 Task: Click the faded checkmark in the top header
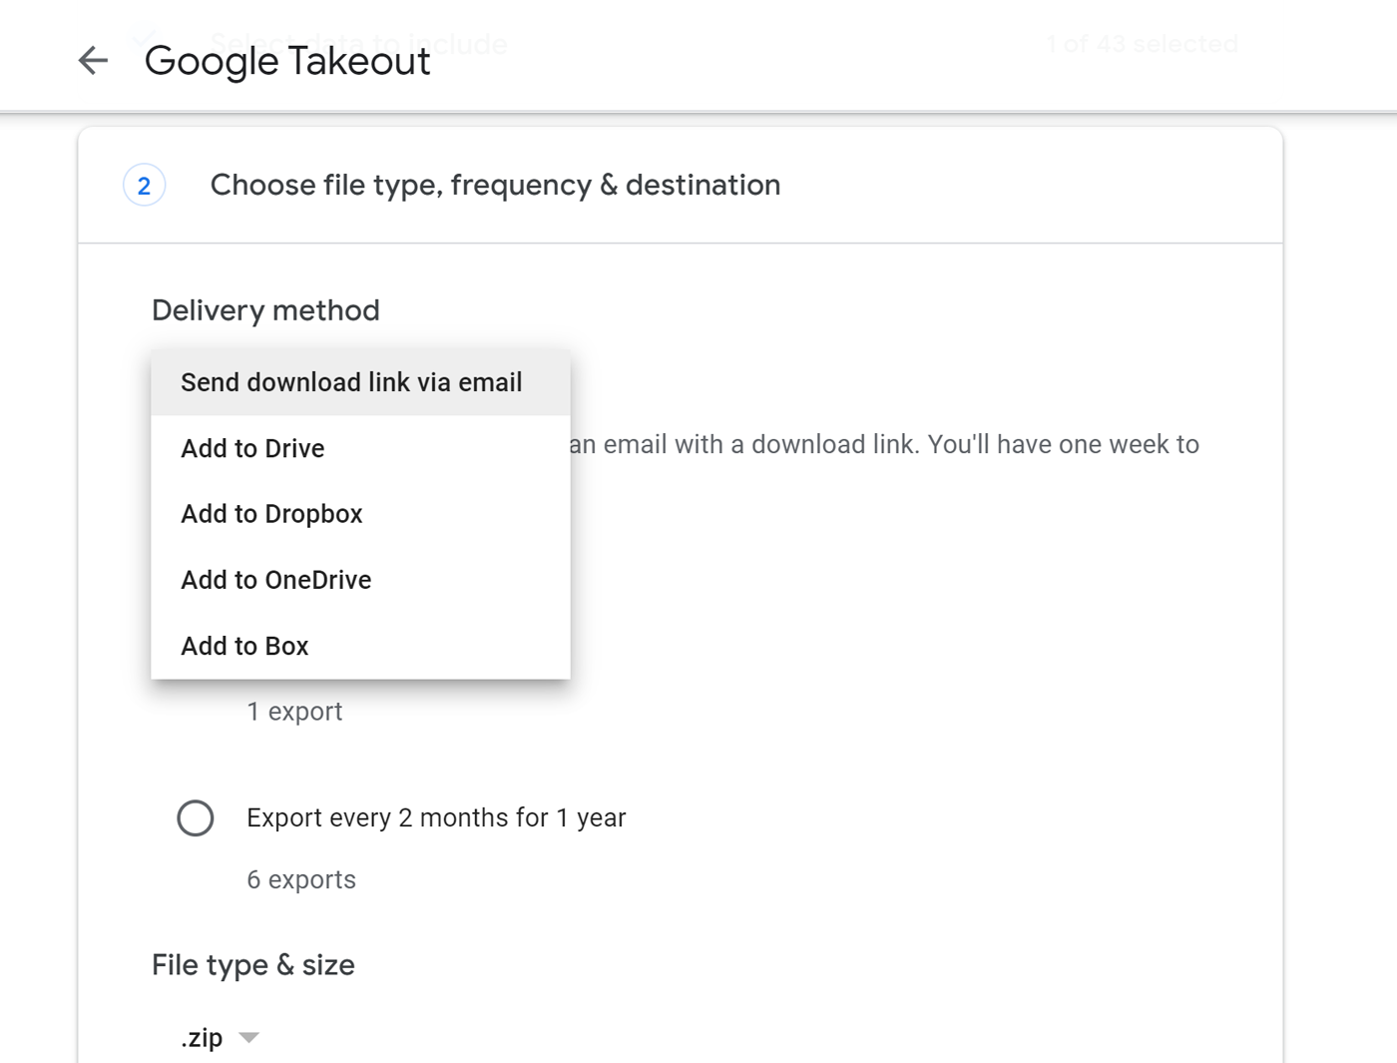145,38
